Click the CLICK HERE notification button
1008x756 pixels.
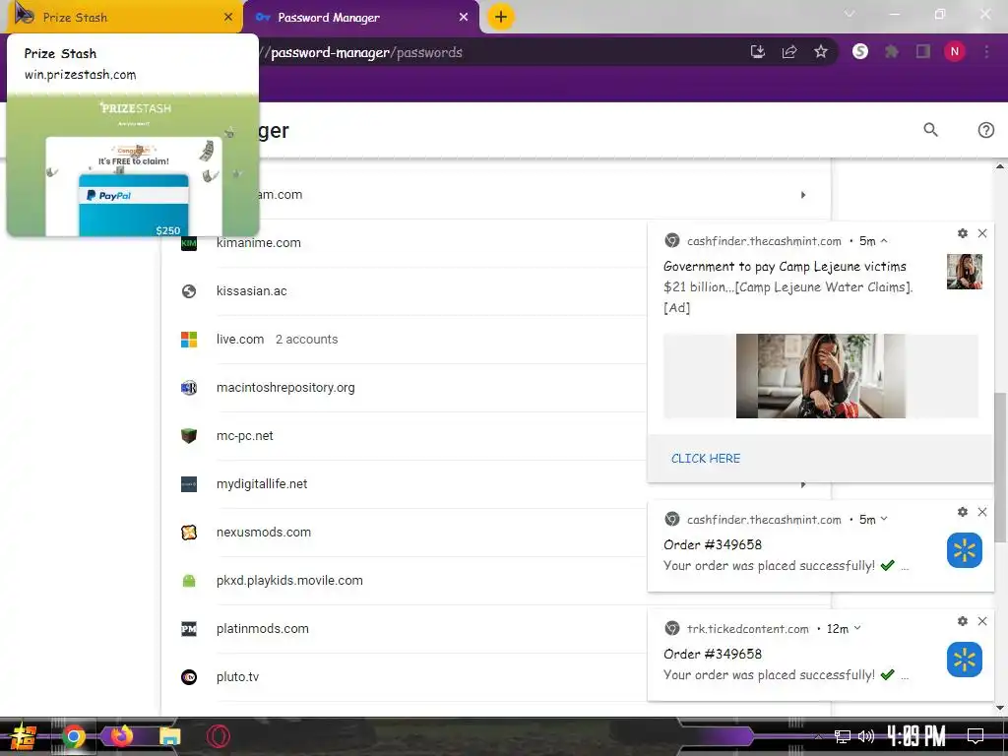(x=706, y=459)
